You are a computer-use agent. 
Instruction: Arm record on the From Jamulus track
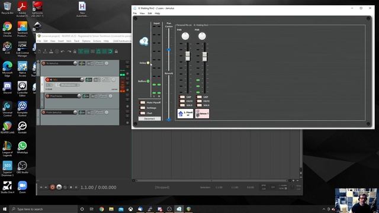click(44, 112)
